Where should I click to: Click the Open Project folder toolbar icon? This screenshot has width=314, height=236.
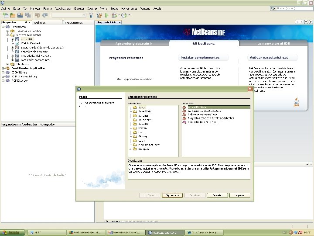pos(13,15)
